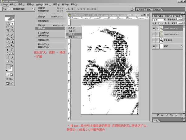This screenshot has height=140, width=186.
Task: Open the 填充 fill value dropdown
Action: pyautogui.click(x=182, y=23)
